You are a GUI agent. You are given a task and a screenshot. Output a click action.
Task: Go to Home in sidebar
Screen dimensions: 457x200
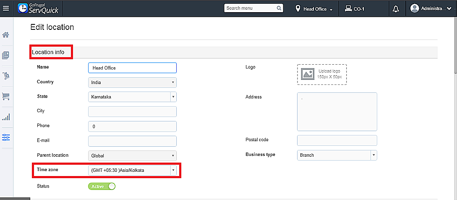coord(6,35)
